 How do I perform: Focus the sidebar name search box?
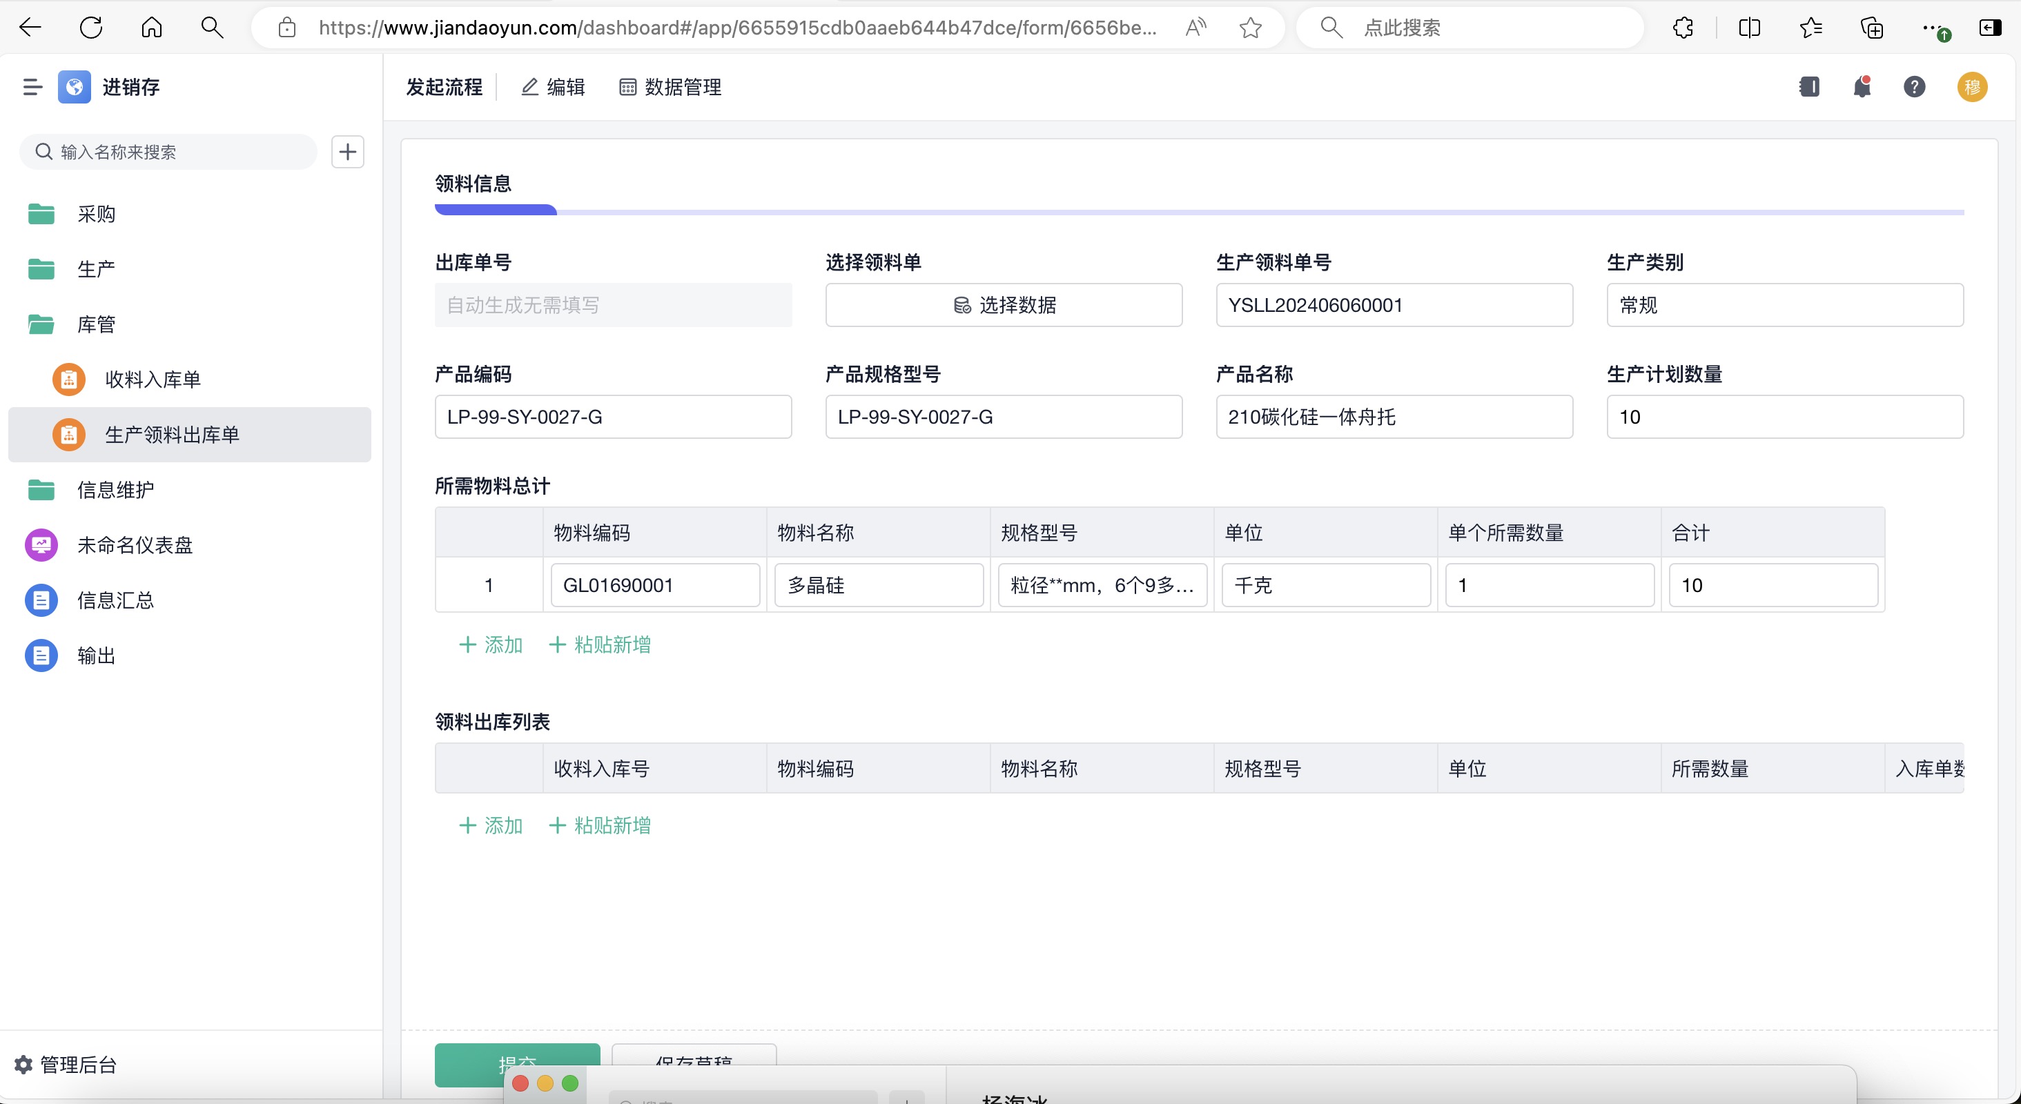point(168,151)
